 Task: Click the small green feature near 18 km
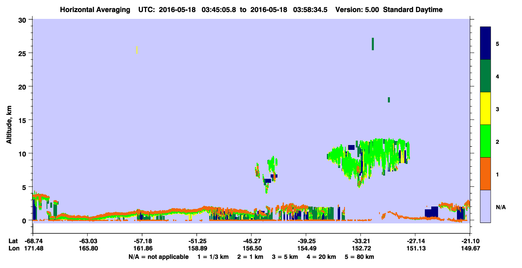pyautogui.click(x=389, y=100)
